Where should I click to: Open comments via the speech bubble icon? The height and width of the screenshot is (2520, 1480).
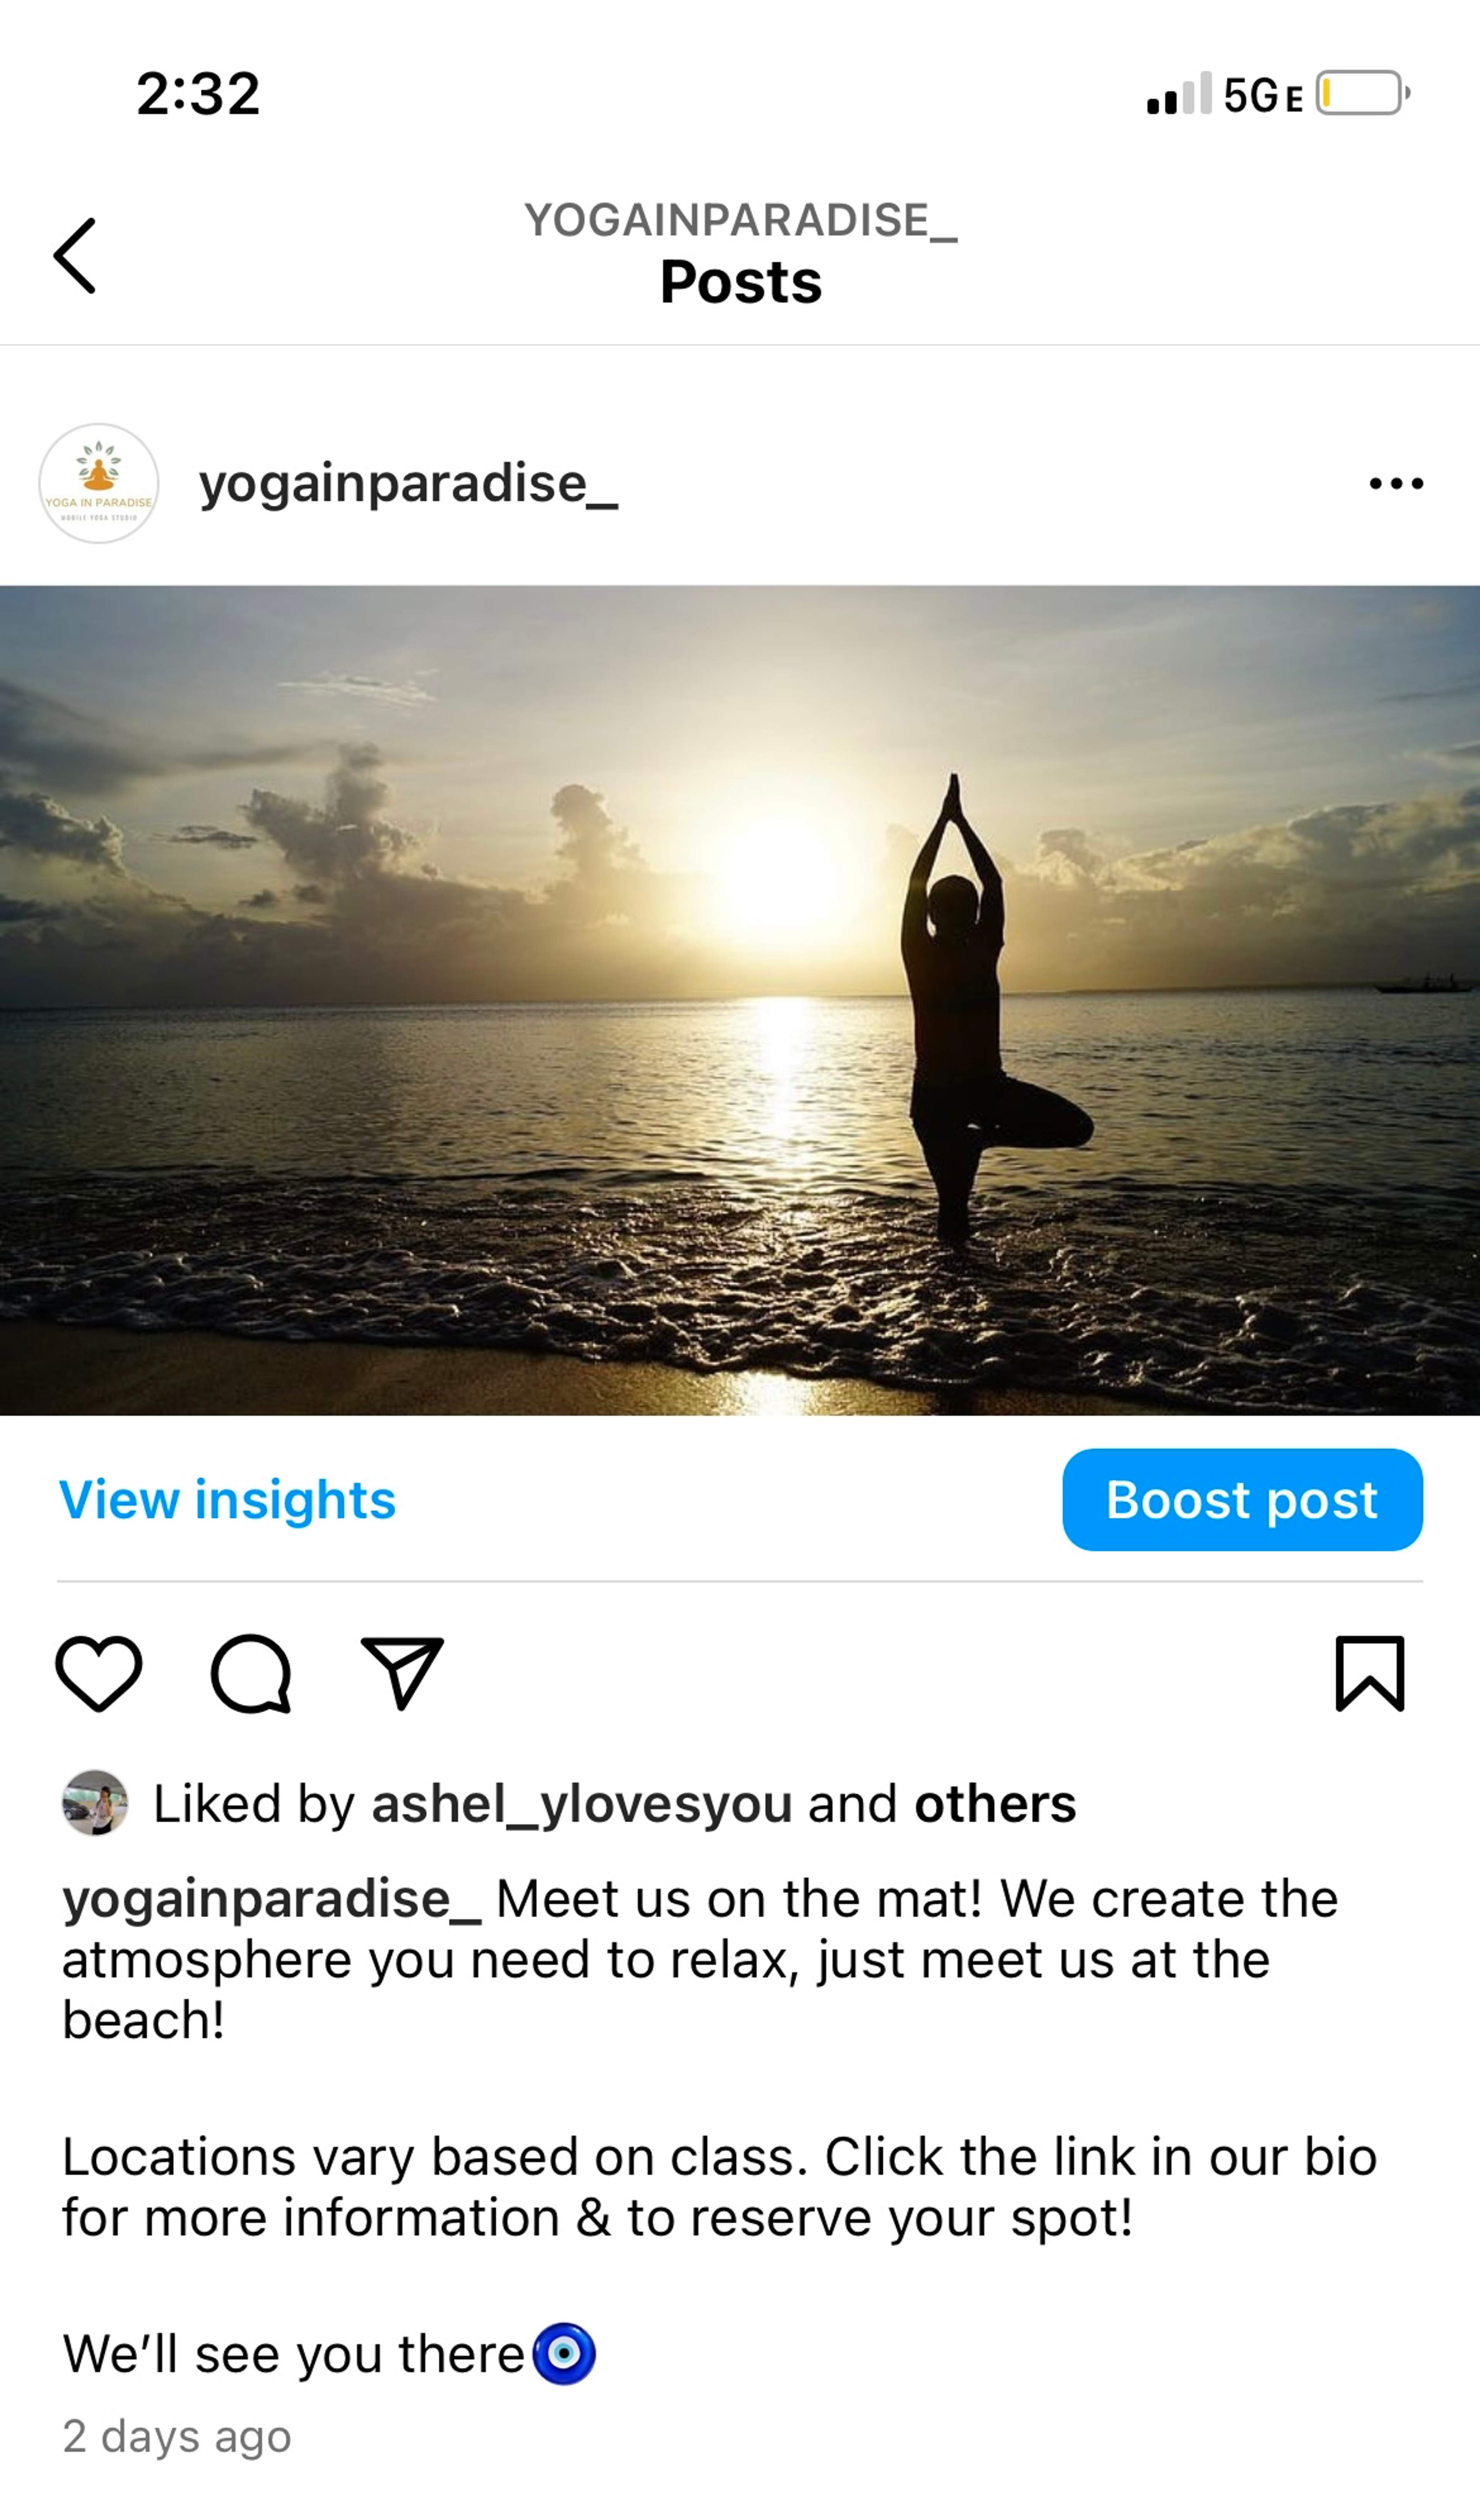pos(251,1674)
